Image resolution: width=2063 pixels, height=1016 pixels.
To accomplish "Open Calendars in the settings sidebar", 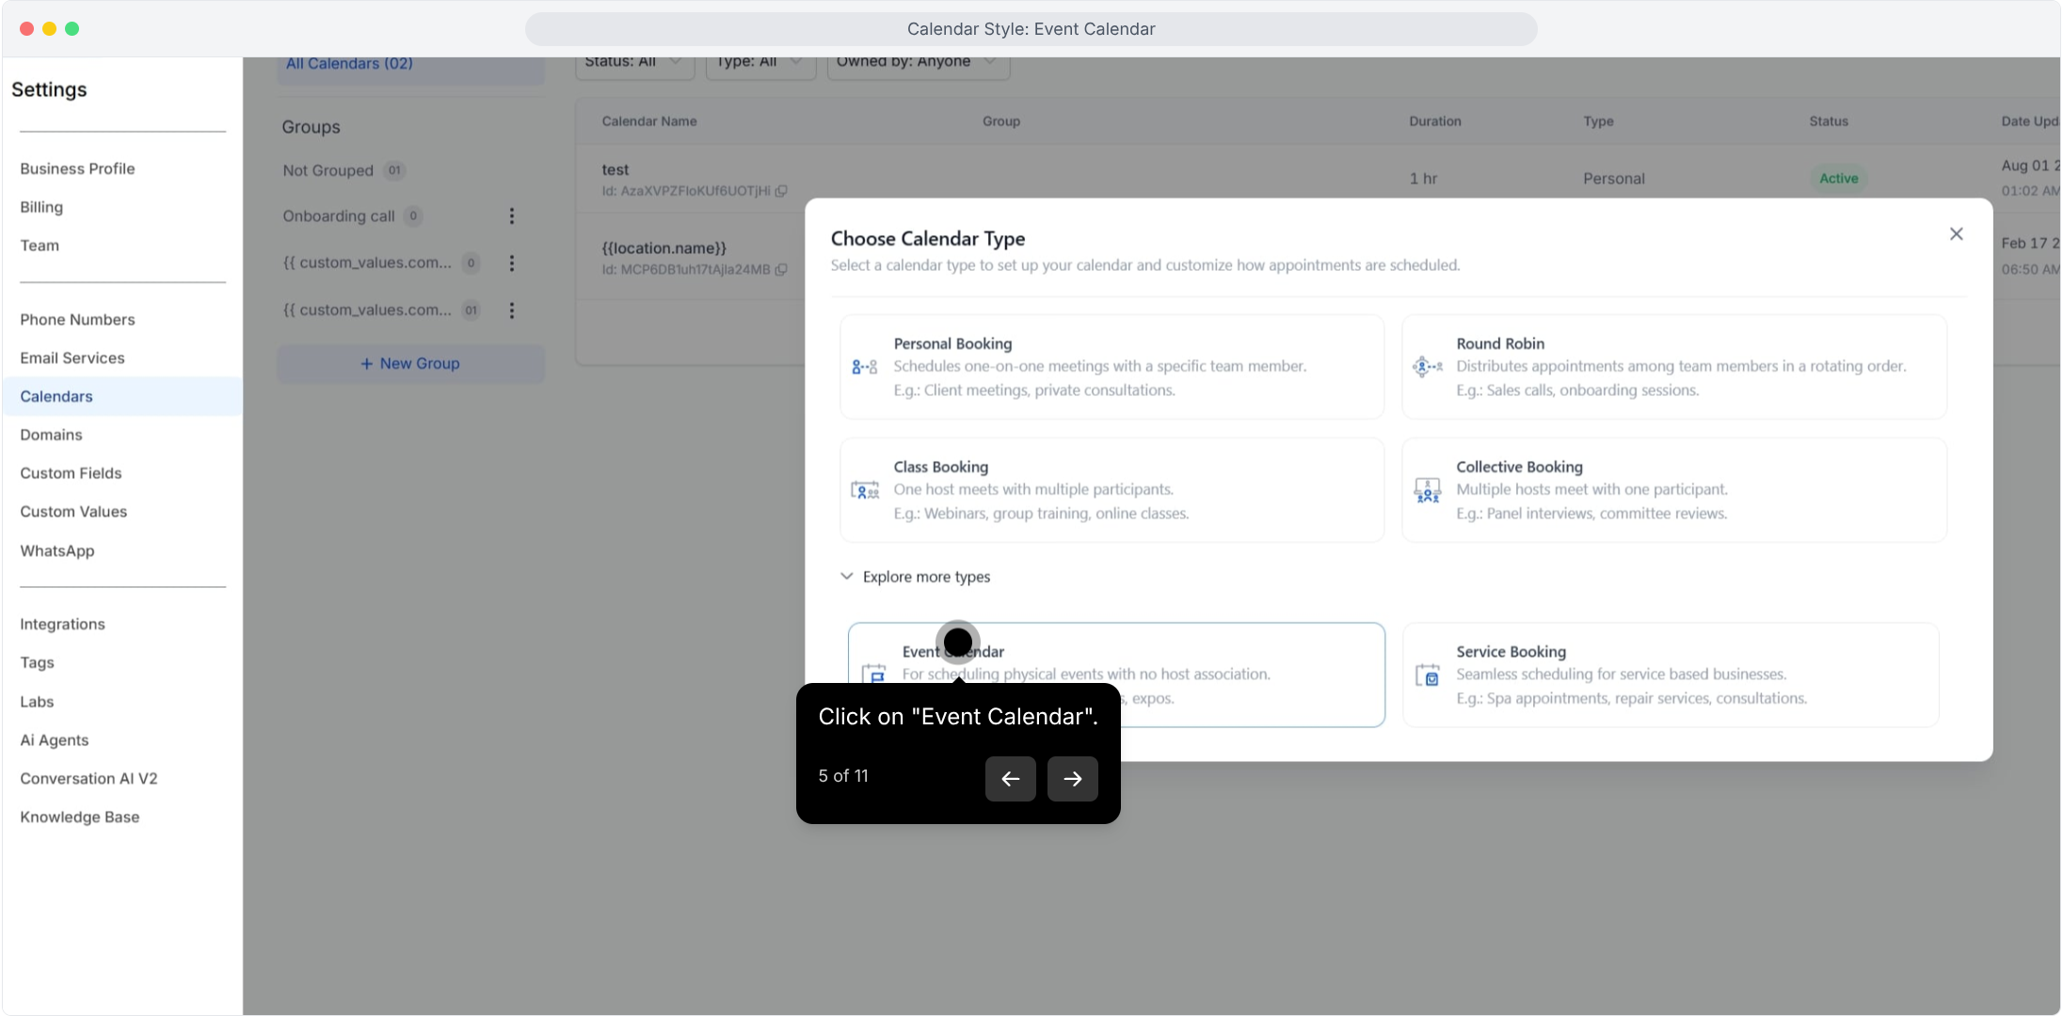I will 56,397.
